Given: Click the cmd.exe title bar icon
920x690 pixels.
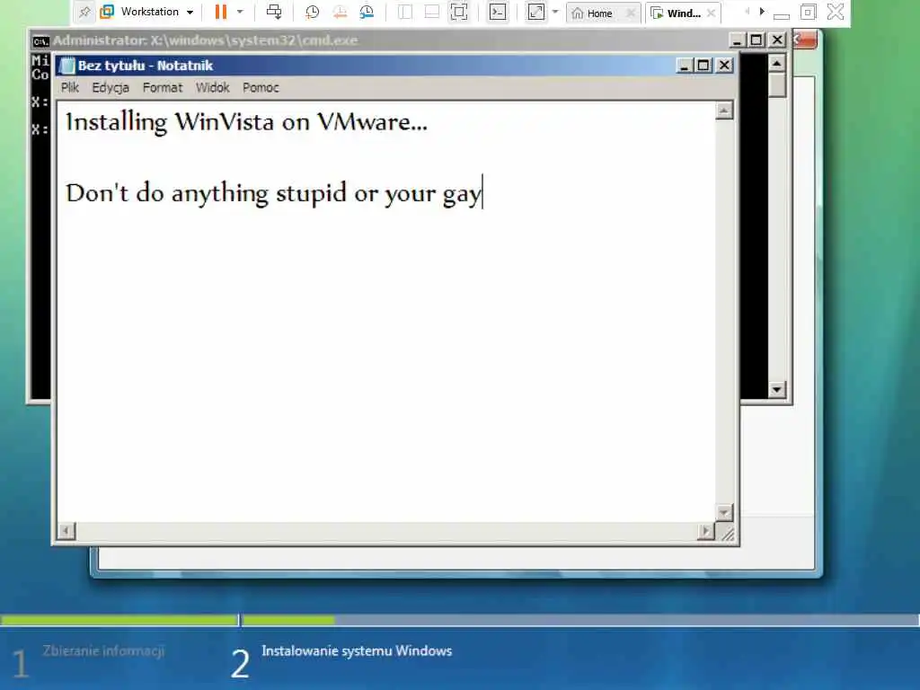Looking at the screenshot, I should (x=40, y=40).
